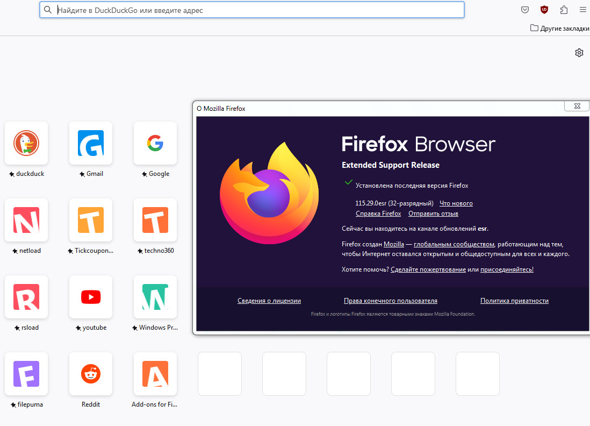Open the Pocket save icon in toolbar
The image size is (590, 426).
point(525,10)
